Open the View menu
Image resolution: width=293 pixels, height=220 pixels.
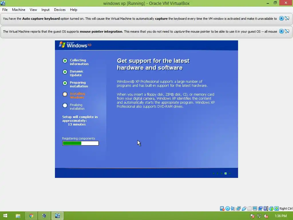click(33, 10)
